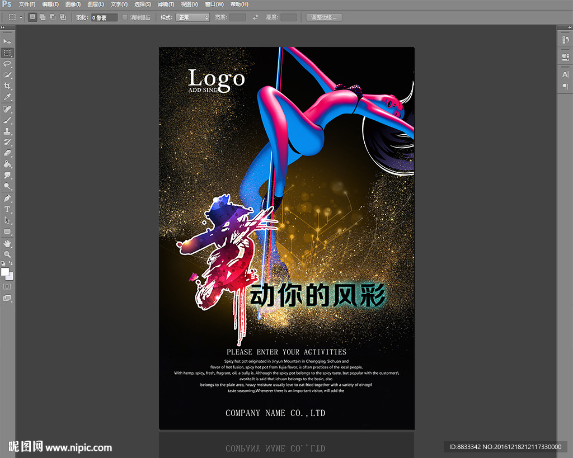Swap the width and height values

pos(255,17)
